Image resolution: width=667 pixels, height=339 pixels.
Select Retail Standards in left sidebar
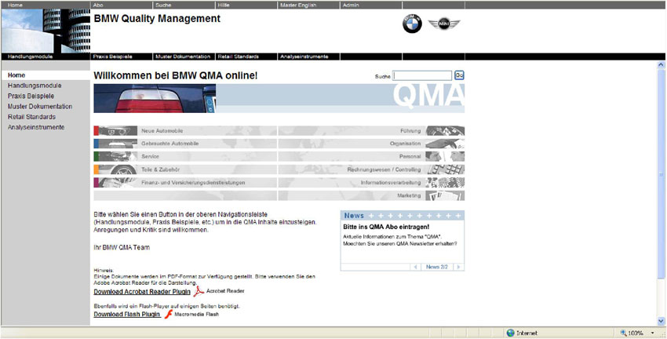(33, 116)
